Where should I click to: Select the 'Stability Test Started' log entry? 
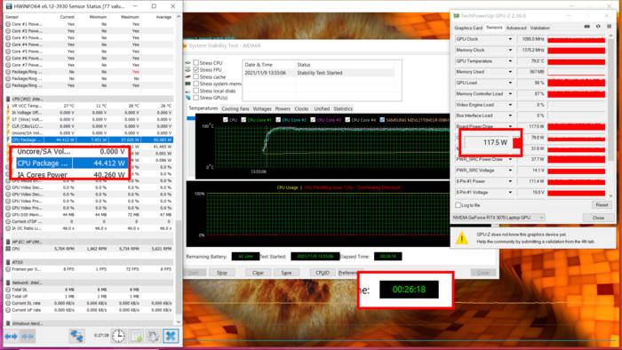point(318,73)
